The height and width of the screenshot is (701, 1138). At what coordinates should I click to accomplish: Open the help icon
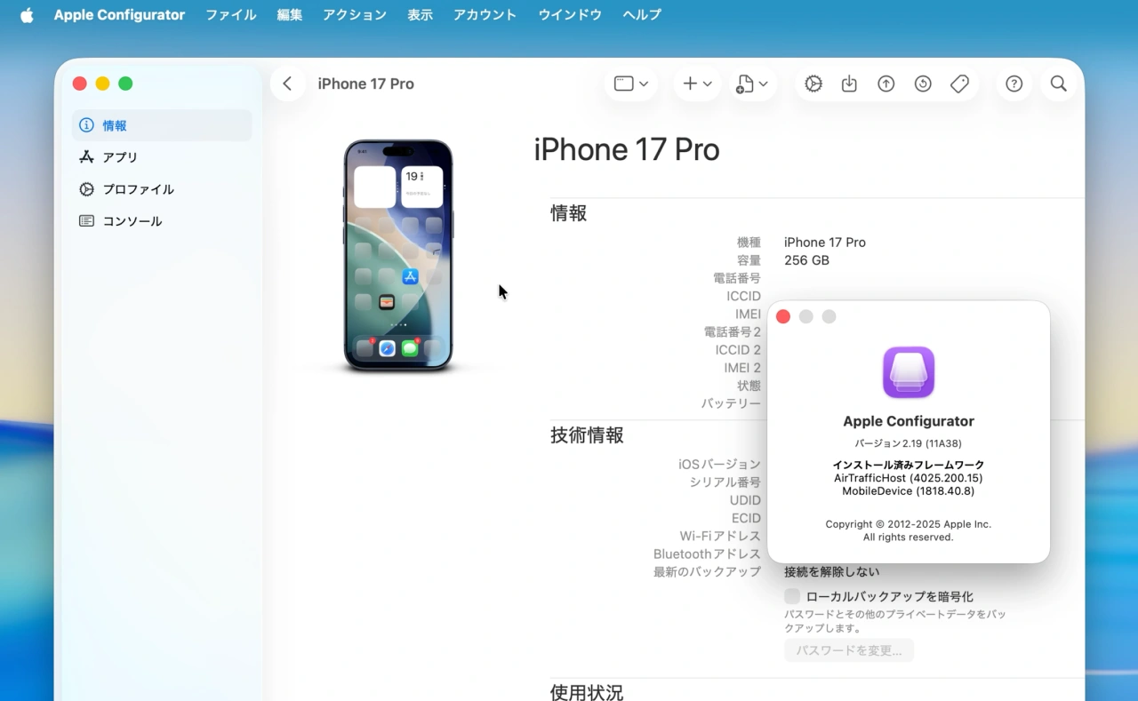[x=1014, y=83]
